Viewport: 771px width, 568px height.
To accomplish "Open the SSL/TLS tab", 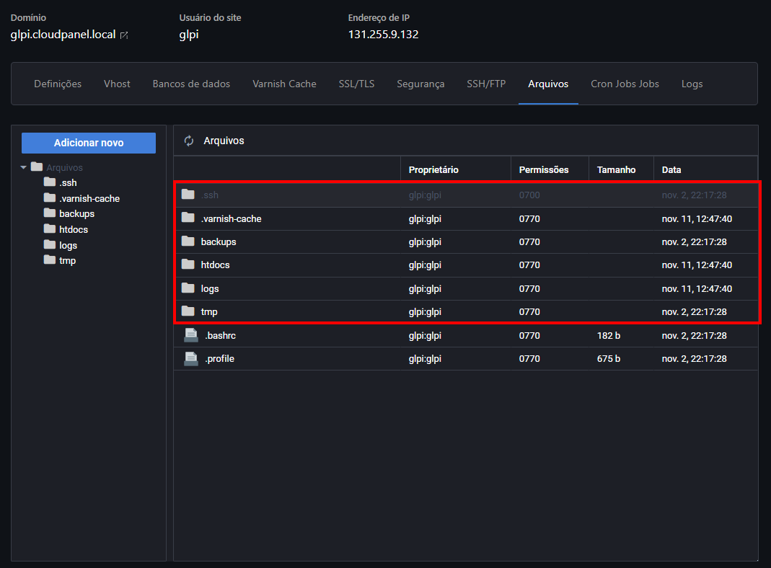I will (x=356, y=84).
